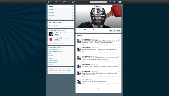Click the bird icon below the tweets
This screenshot has height=96, width=169.
(x=98, y=89)
